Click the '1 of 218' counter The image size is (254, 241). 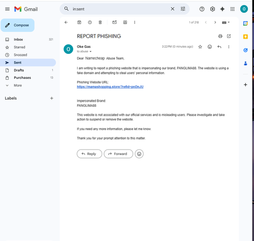[x=194, y=22]
